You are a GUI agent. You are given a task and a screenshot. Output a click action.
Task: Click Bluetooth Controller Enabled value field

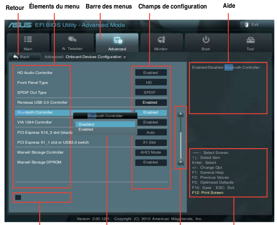(x=151, y=112)
